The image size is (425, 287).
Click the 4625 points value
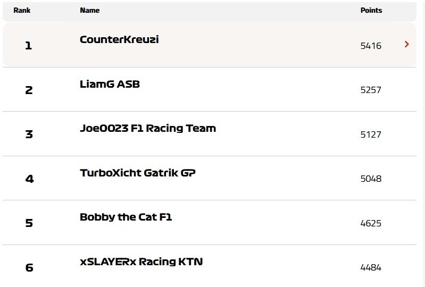point(371,223)
